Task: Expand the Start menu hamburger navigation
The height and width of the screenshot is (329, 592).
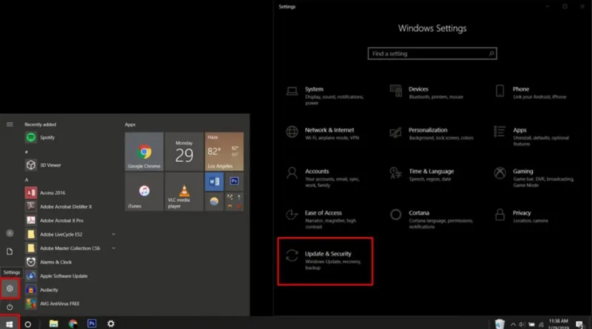Action: (10, 124)
